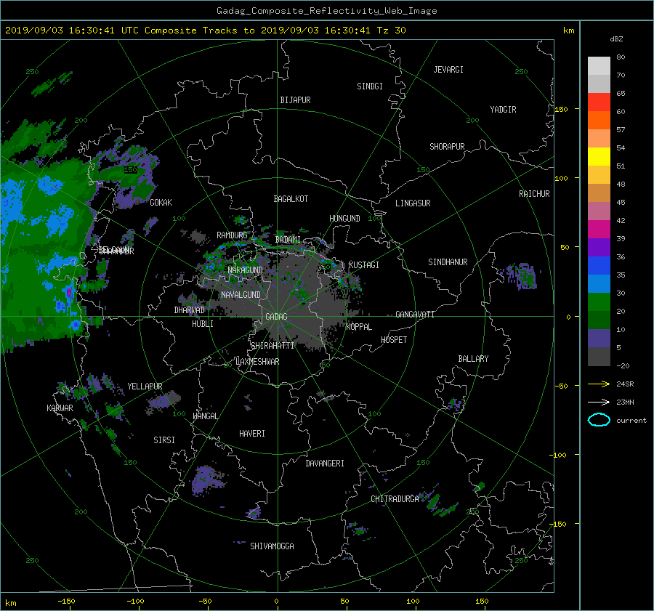Click the YELLAPUR town label

[x=145, y=387]
